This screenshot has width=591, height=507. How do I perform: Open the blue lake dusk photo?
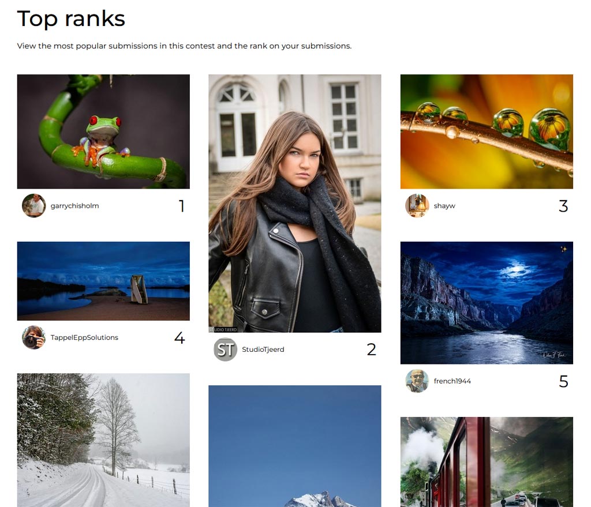coord(103,281)
